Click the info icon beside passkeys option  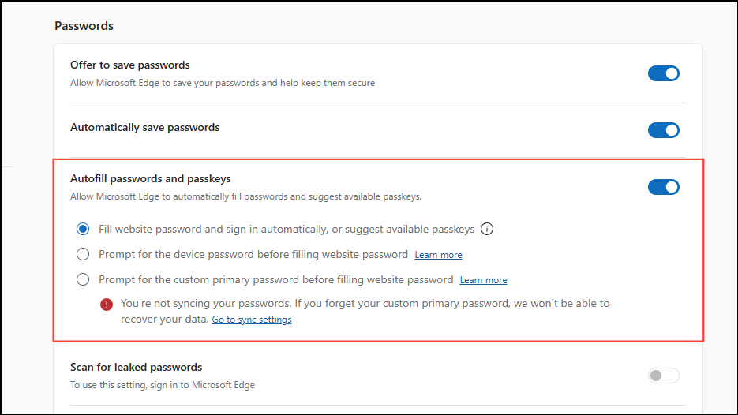pyautogui.click(x=487, y=230)
